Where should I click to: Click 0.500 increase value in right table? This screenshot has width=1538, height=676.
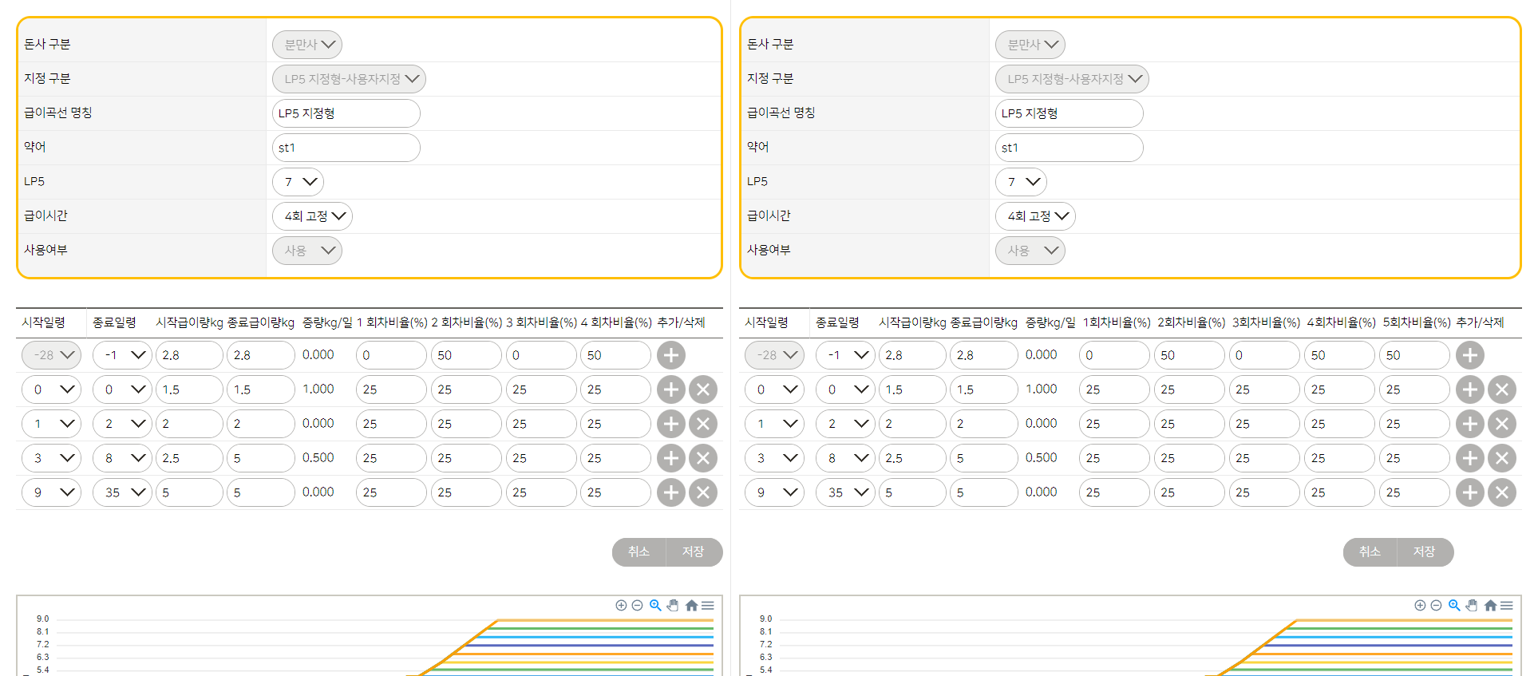tap(1042, 457)
